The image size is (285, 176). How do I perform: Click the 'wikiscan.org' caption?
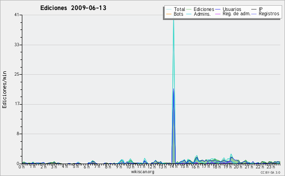tap(142, 172)
